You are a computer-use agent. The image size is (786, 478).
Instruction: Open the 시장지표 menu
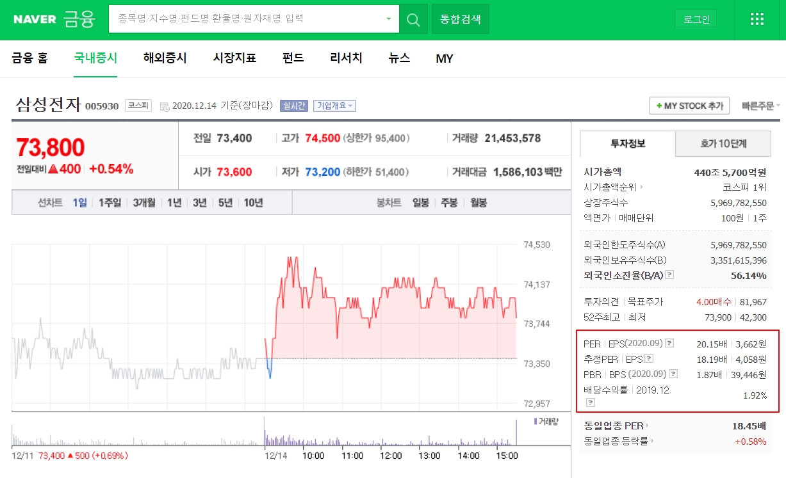click(x=234, y=58)
